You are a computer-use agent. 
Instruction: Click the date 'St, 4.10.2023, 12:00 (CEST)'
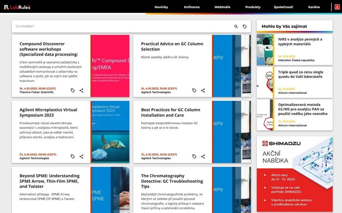coord(159,88)
